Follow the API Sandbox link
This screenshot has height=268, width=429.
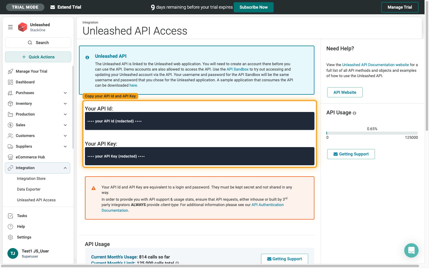click(237, 69)
